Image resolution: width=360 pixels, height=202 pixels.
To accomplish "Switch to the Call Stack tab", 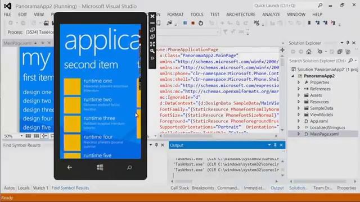I will click(179, 188).
